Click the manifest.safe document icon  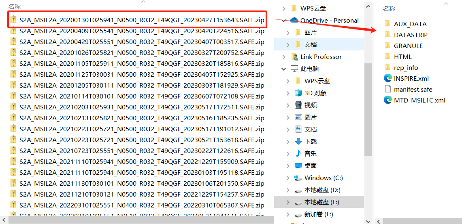tap(388, 89)
